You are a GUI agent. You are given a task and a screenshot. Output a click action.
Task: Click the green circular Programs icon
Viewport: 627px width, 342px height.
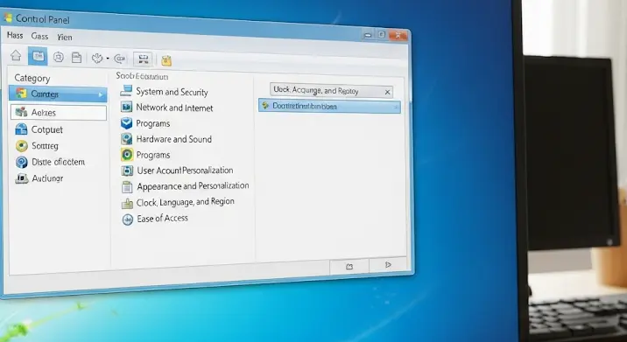(x=127, y=155)
